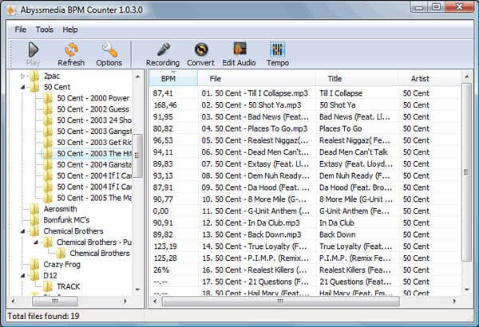
Task: Launch the Edit Audio tool icon
Action: coord(239,49)
